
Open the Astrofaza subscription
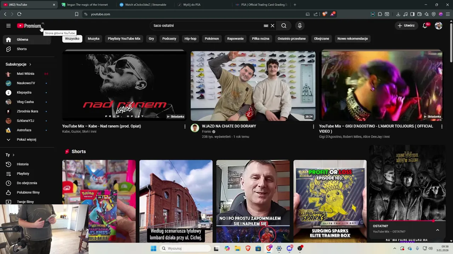coord(27,130)
